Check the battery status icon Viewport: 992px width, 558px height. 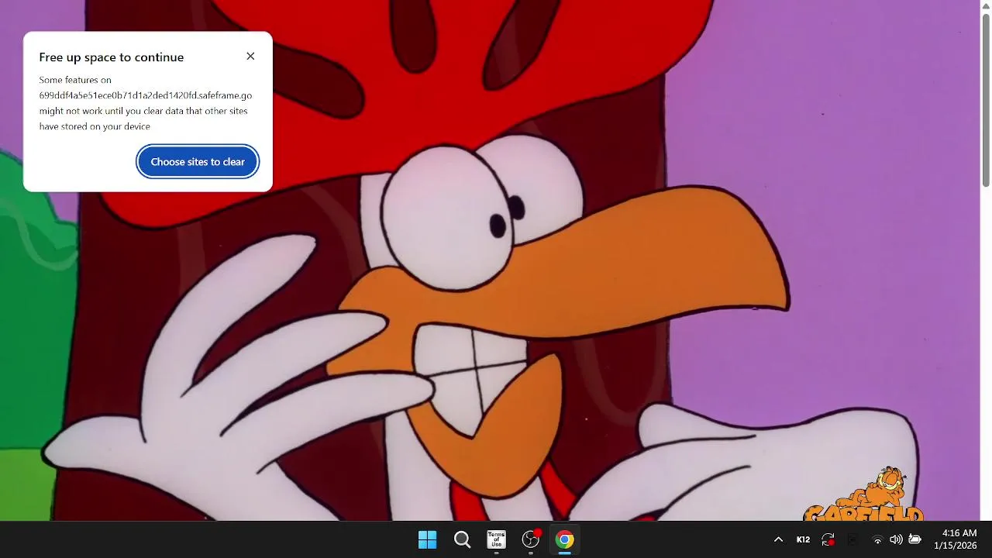tap(914, 539)
